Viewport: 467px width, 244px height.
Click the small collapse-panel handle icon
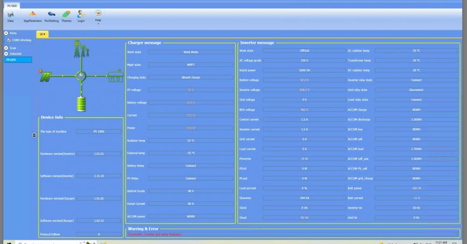pyautogui.click(x=34, y=135)
